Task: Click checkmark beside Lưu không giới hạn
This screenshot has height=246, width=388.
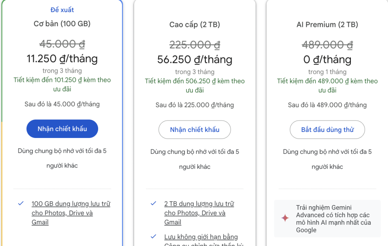Action: pos(153,237)
